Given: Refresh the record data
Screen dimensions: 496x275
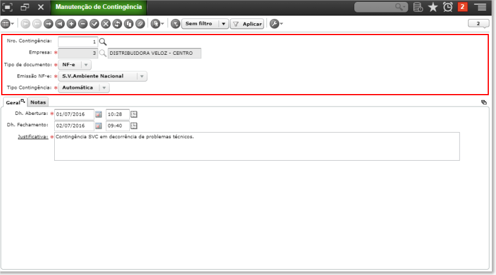Looking at the screenshot, I should [x=117, y=24].
